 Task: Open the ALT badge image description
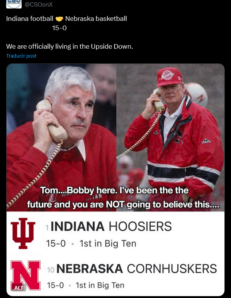[19, 288]
